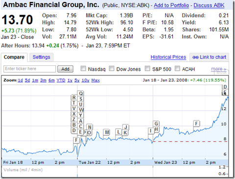
Task: Select news flag U on chart
Action: click(81, 104)
